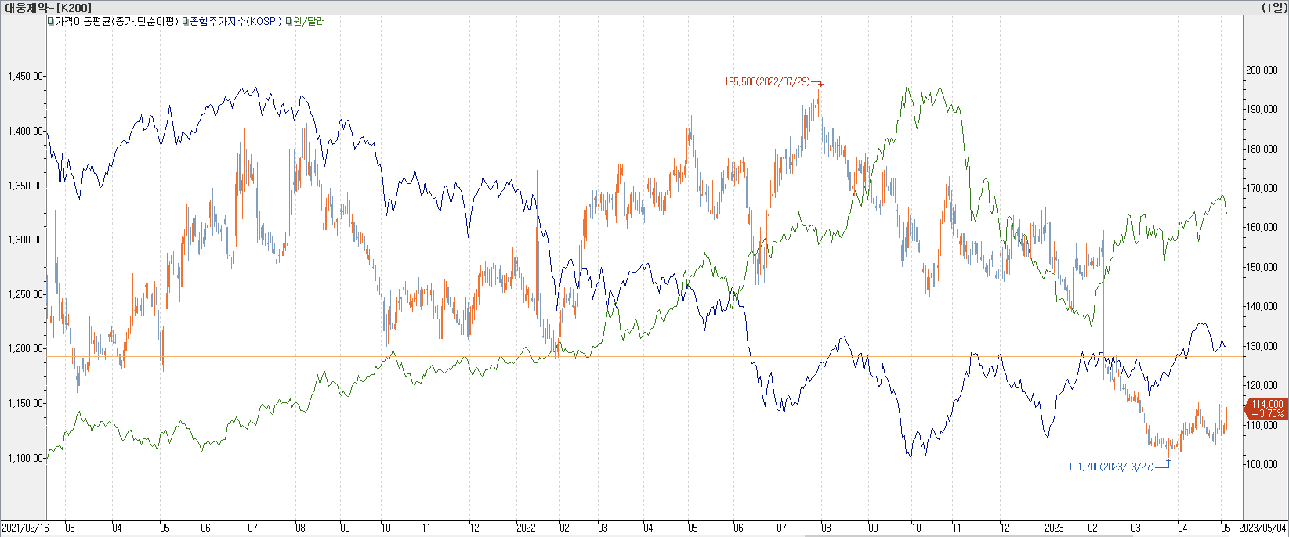Select the 종합주가지수(KOSPI) legend text
This screenshot has height=537, width=1289.
pyautogui.click(x=236, y=22)
